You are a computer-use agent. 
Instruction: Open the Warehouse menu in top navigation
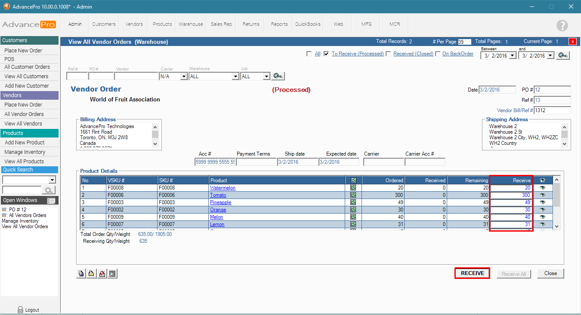point(191,24)
